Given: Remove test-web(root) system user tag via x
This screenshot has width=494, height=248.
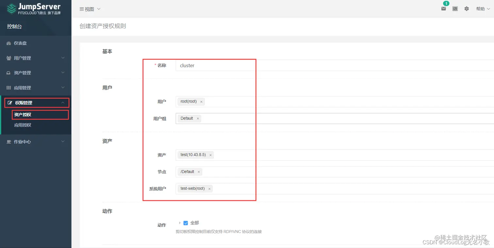Looking at the screenshot, I should [209, 189].
